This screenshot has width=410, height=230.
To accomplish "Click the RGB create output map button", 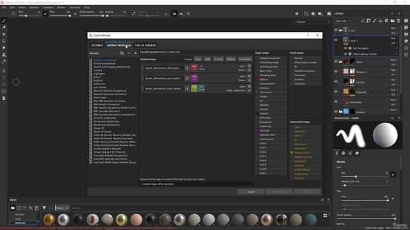I will 208,59.
